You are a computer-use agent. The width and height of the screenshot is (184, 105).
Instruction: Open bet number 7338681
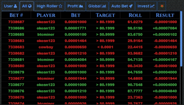[x=16, y=60]
